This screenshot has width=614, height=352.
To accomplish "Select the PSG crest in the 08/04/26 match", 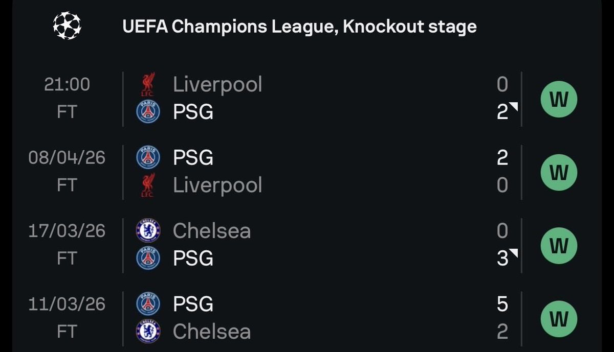I will click(x=148, y=157).
